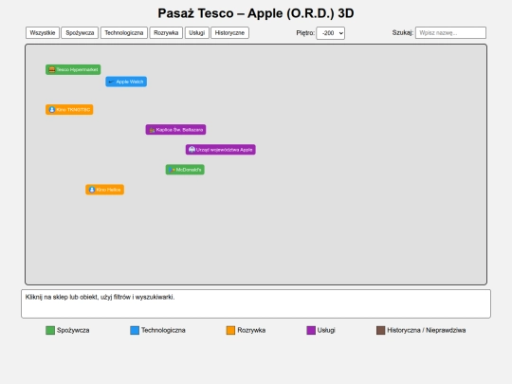Click the Pasaż Tesco page title
512x384 pixels.
(x=256, y=13)
